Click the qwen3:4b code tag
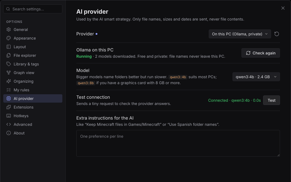 tap(178, 77)
